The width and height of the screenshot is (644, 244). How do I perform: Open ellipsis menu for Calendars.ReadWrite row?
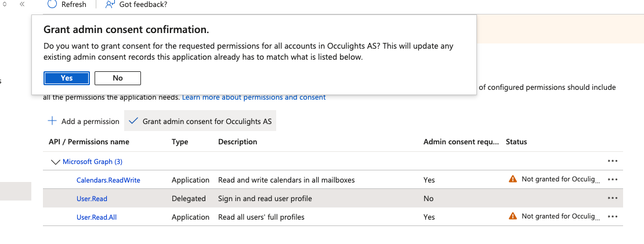(x=612, y=180)
